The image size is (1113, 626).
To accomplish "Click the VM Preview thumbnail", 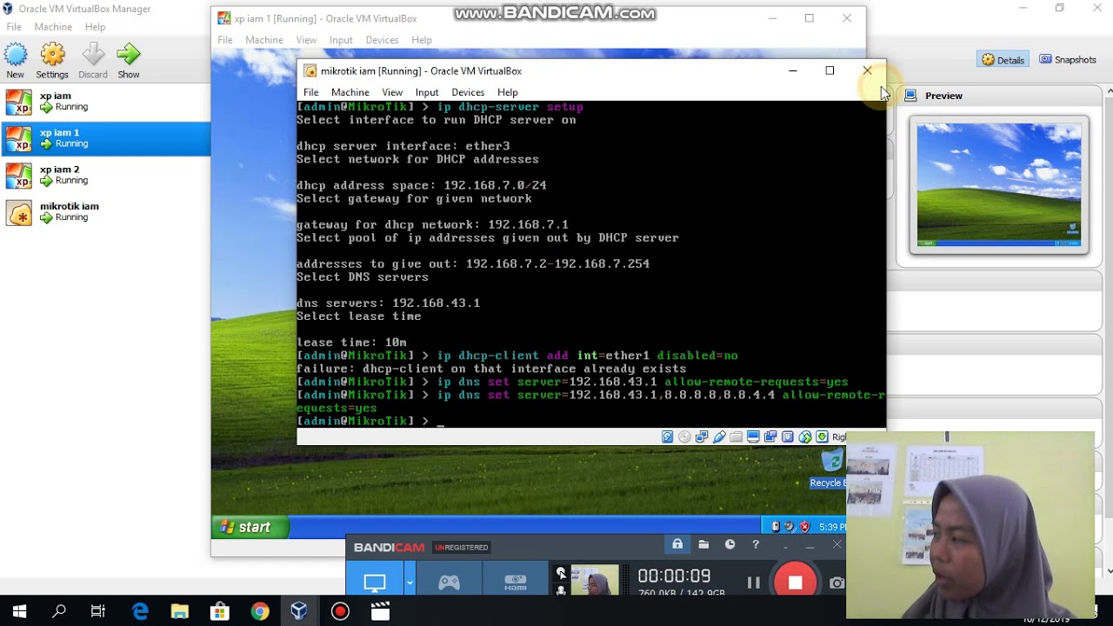I will (999, 184).
